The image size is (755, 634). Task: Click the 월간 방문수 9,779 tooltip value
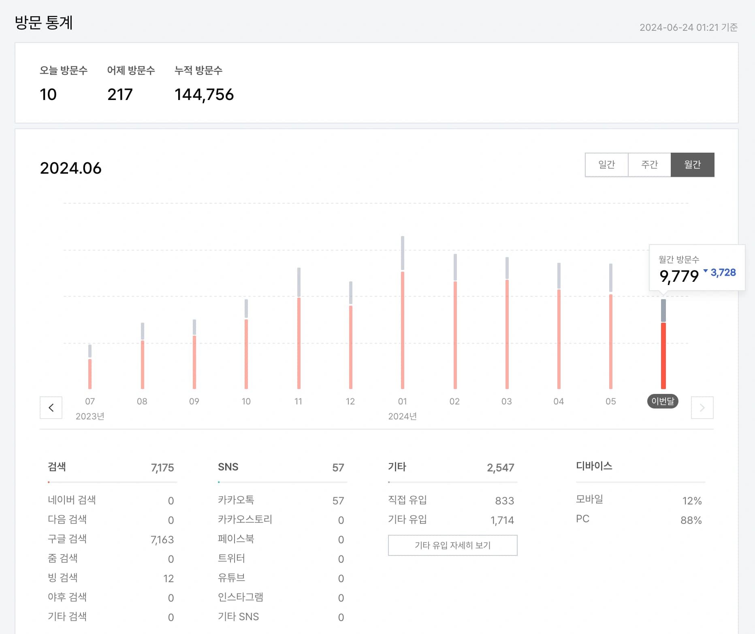679,276
